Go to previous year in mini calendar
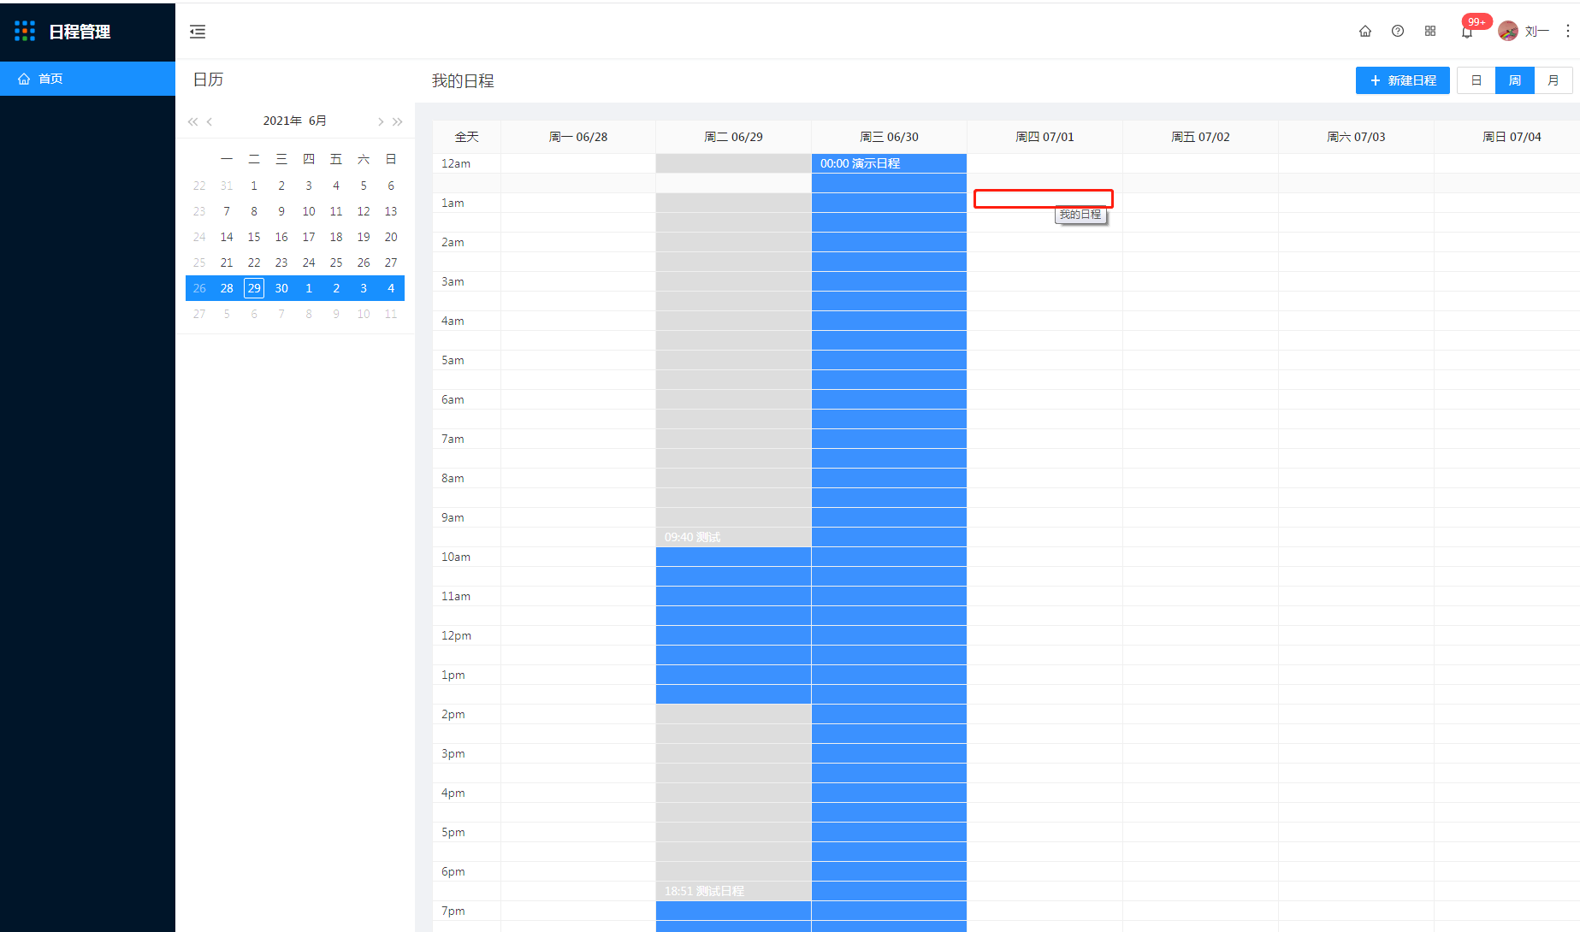 (192, 121)
